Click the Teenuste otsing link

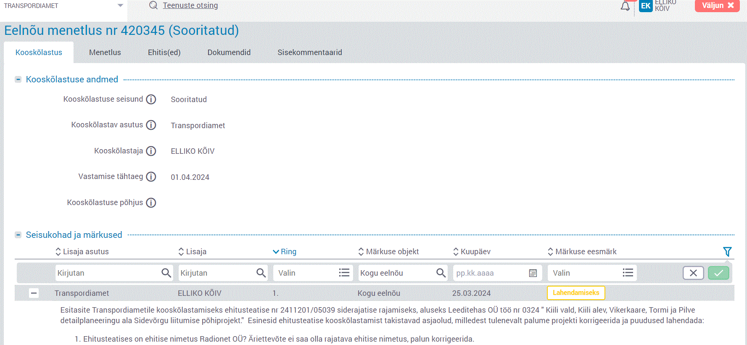point(190,5)
